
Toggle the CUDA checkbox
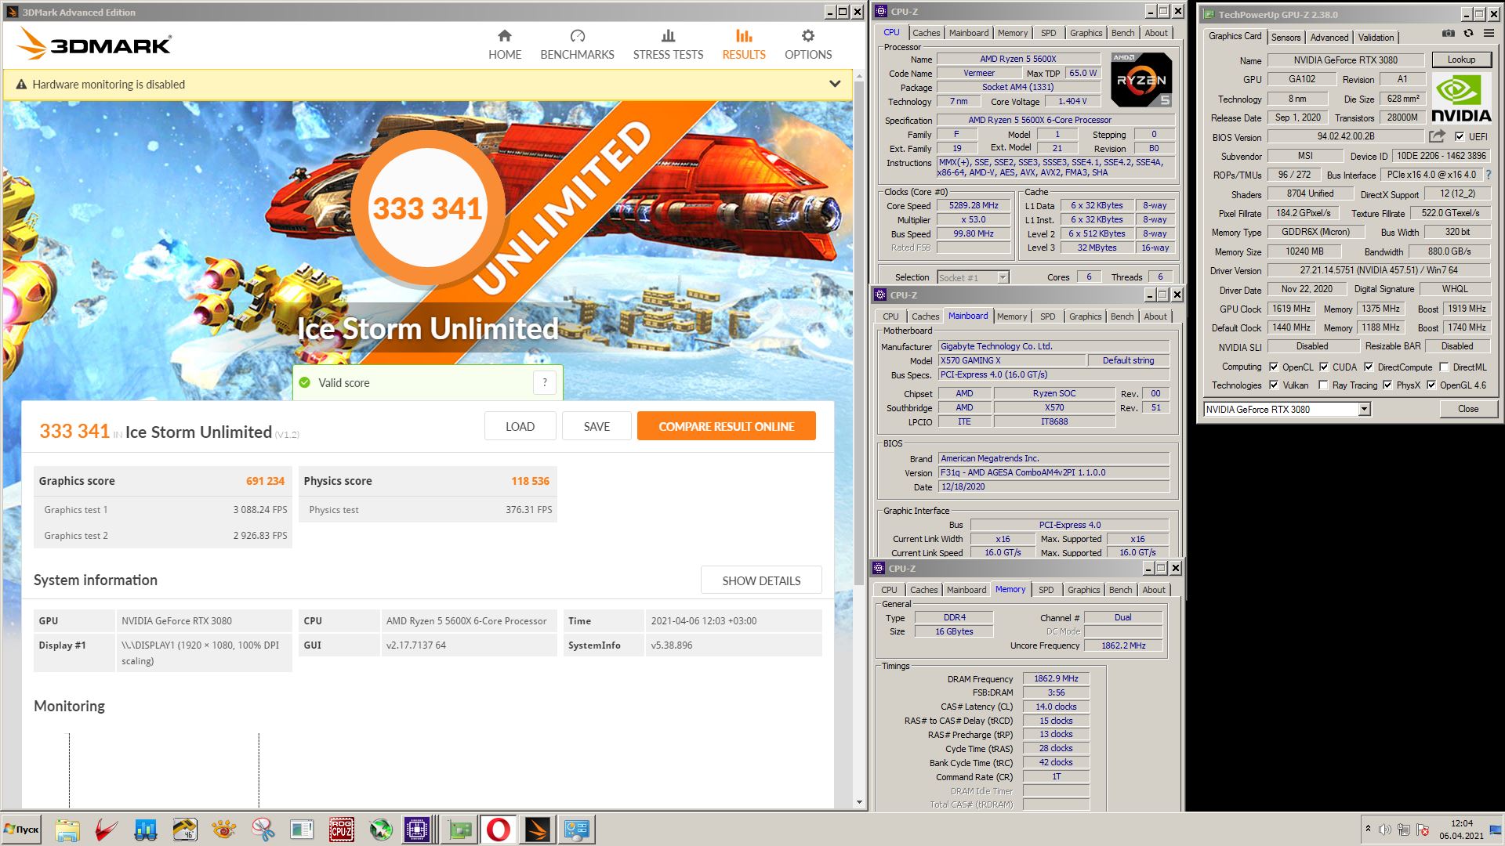(x=1324, y=367)
